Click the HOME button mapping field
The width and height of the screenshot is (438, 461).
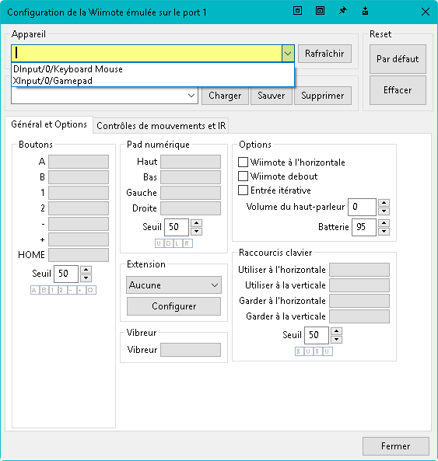click(79, 255)
